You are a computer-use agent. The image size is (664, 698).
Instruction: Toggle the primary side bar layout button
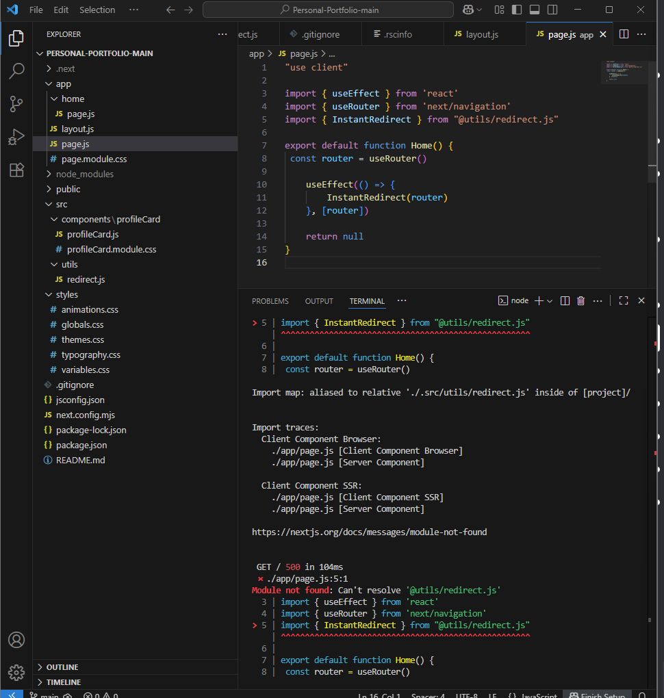tap(517, 10)
